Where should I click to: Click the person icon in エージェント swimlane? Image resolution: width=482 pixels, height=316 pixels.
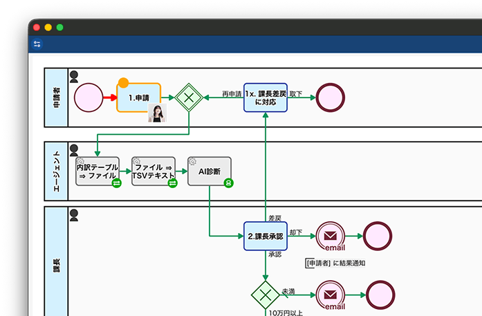(74, 150)
